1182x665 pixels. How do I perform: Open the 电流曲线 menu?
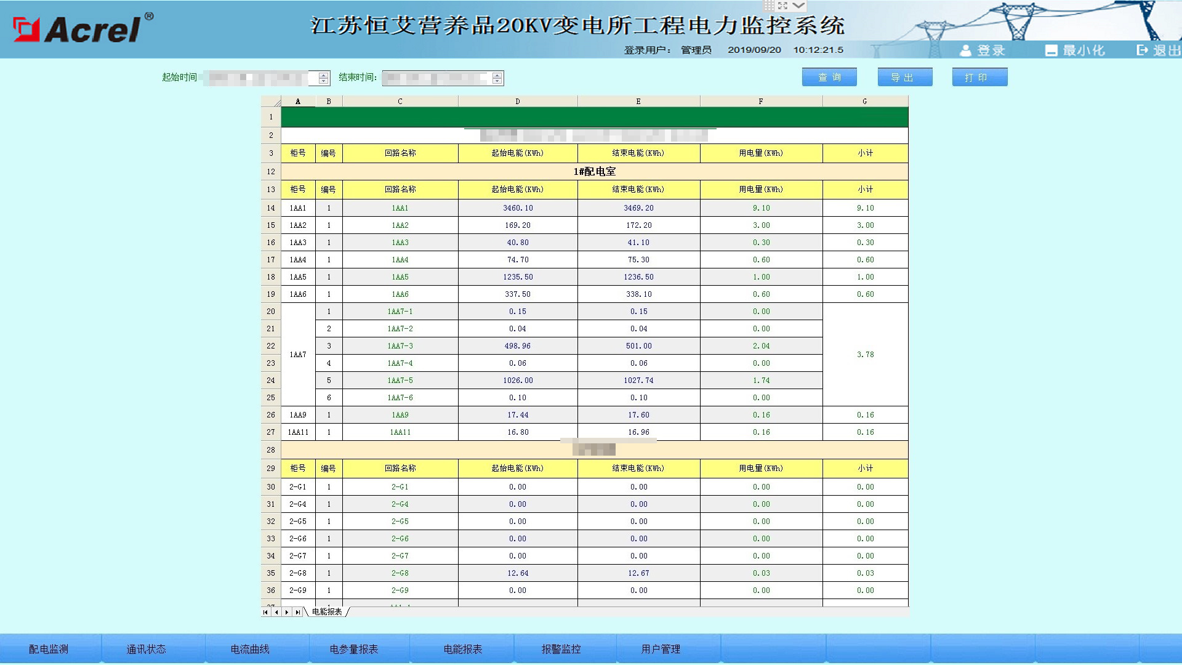tap(250, 649)
